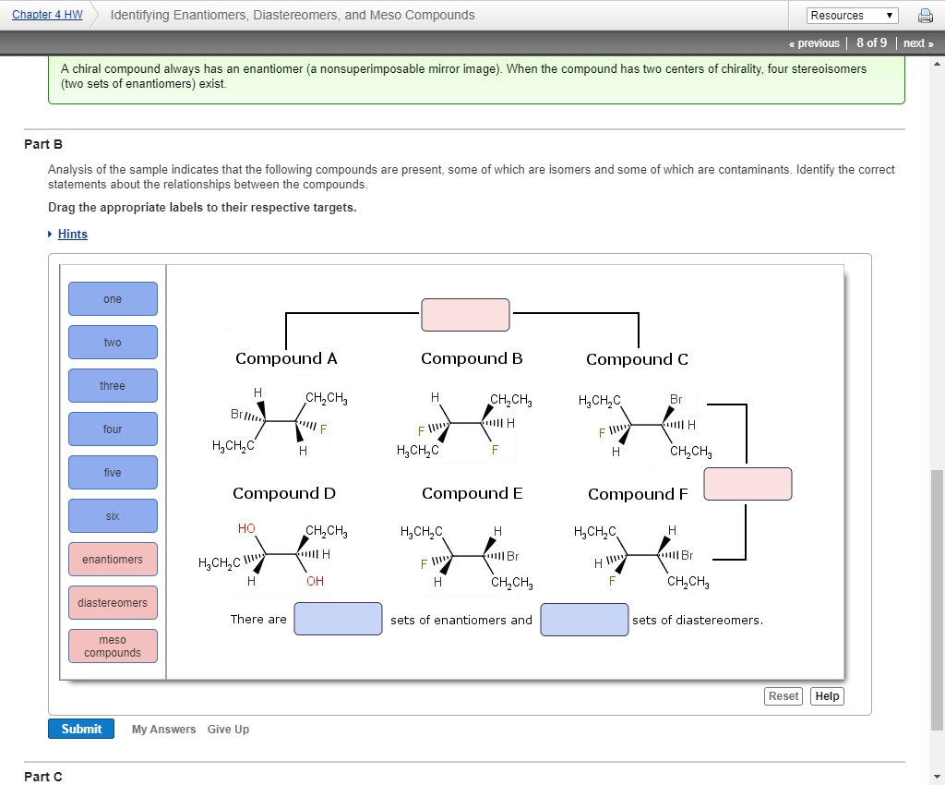Click the target box between Compound A and B

click(465, 315)
